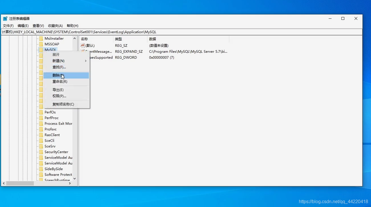Open the 编辑(E) menu
The width and height of the screenshot is (371, 207).
click(23, 26)
